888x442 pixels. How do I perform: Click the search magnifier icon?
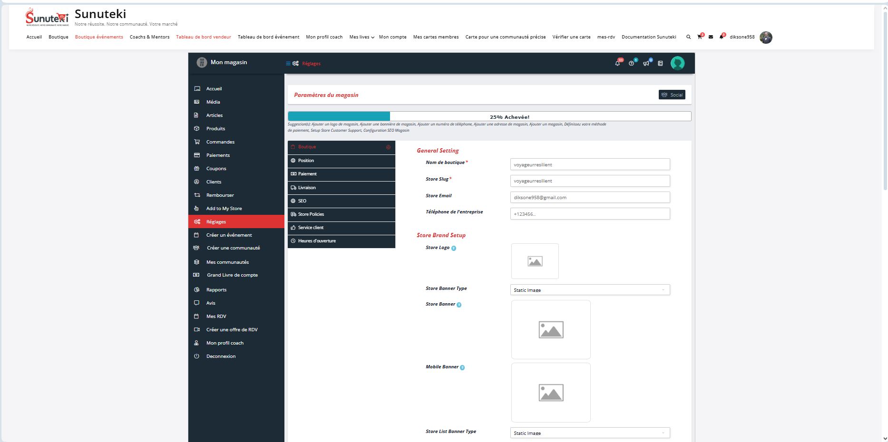688,37
